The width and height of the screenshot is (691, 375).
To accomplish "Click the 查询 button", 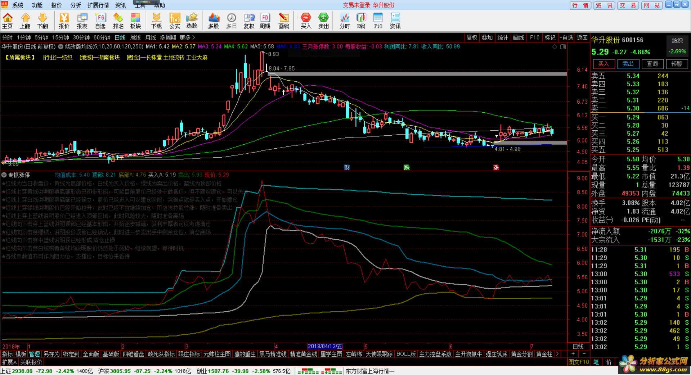I will coord(652,64).
